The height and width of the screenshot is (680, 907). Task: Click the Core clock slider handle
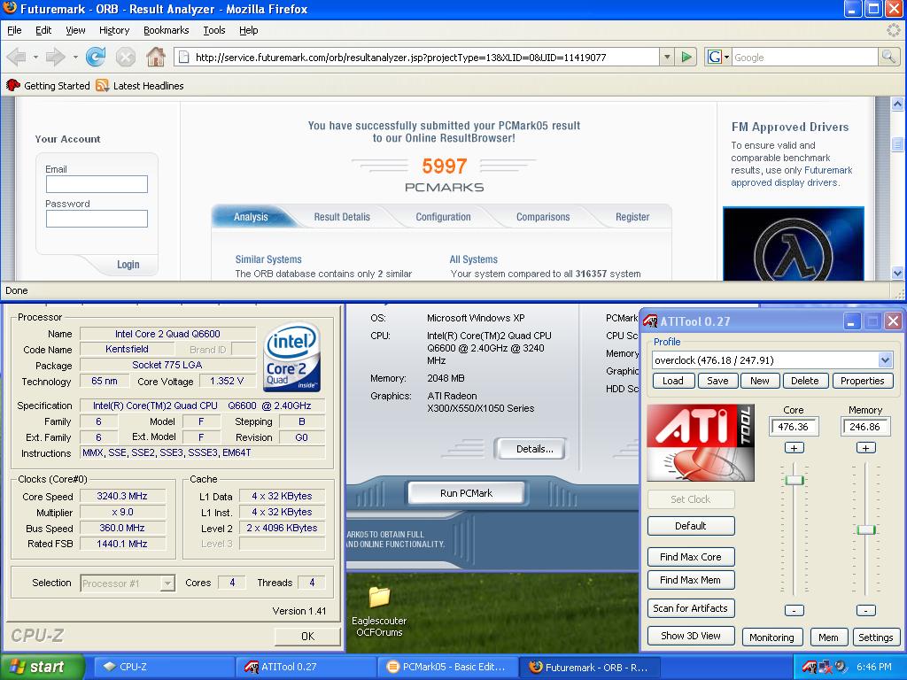coord(794,480)
